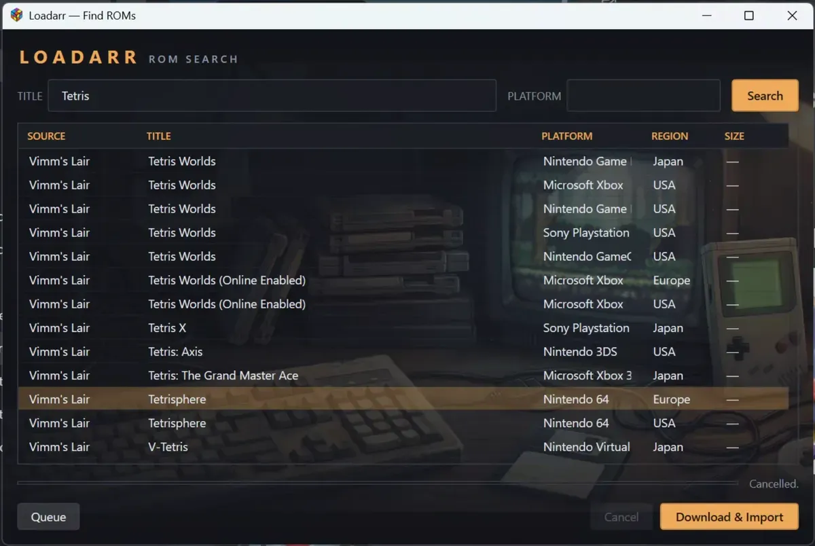Click Microsoft Xbox 3 platform cell
The height and width of the screenshot is (546, 815).
(587, 375)
